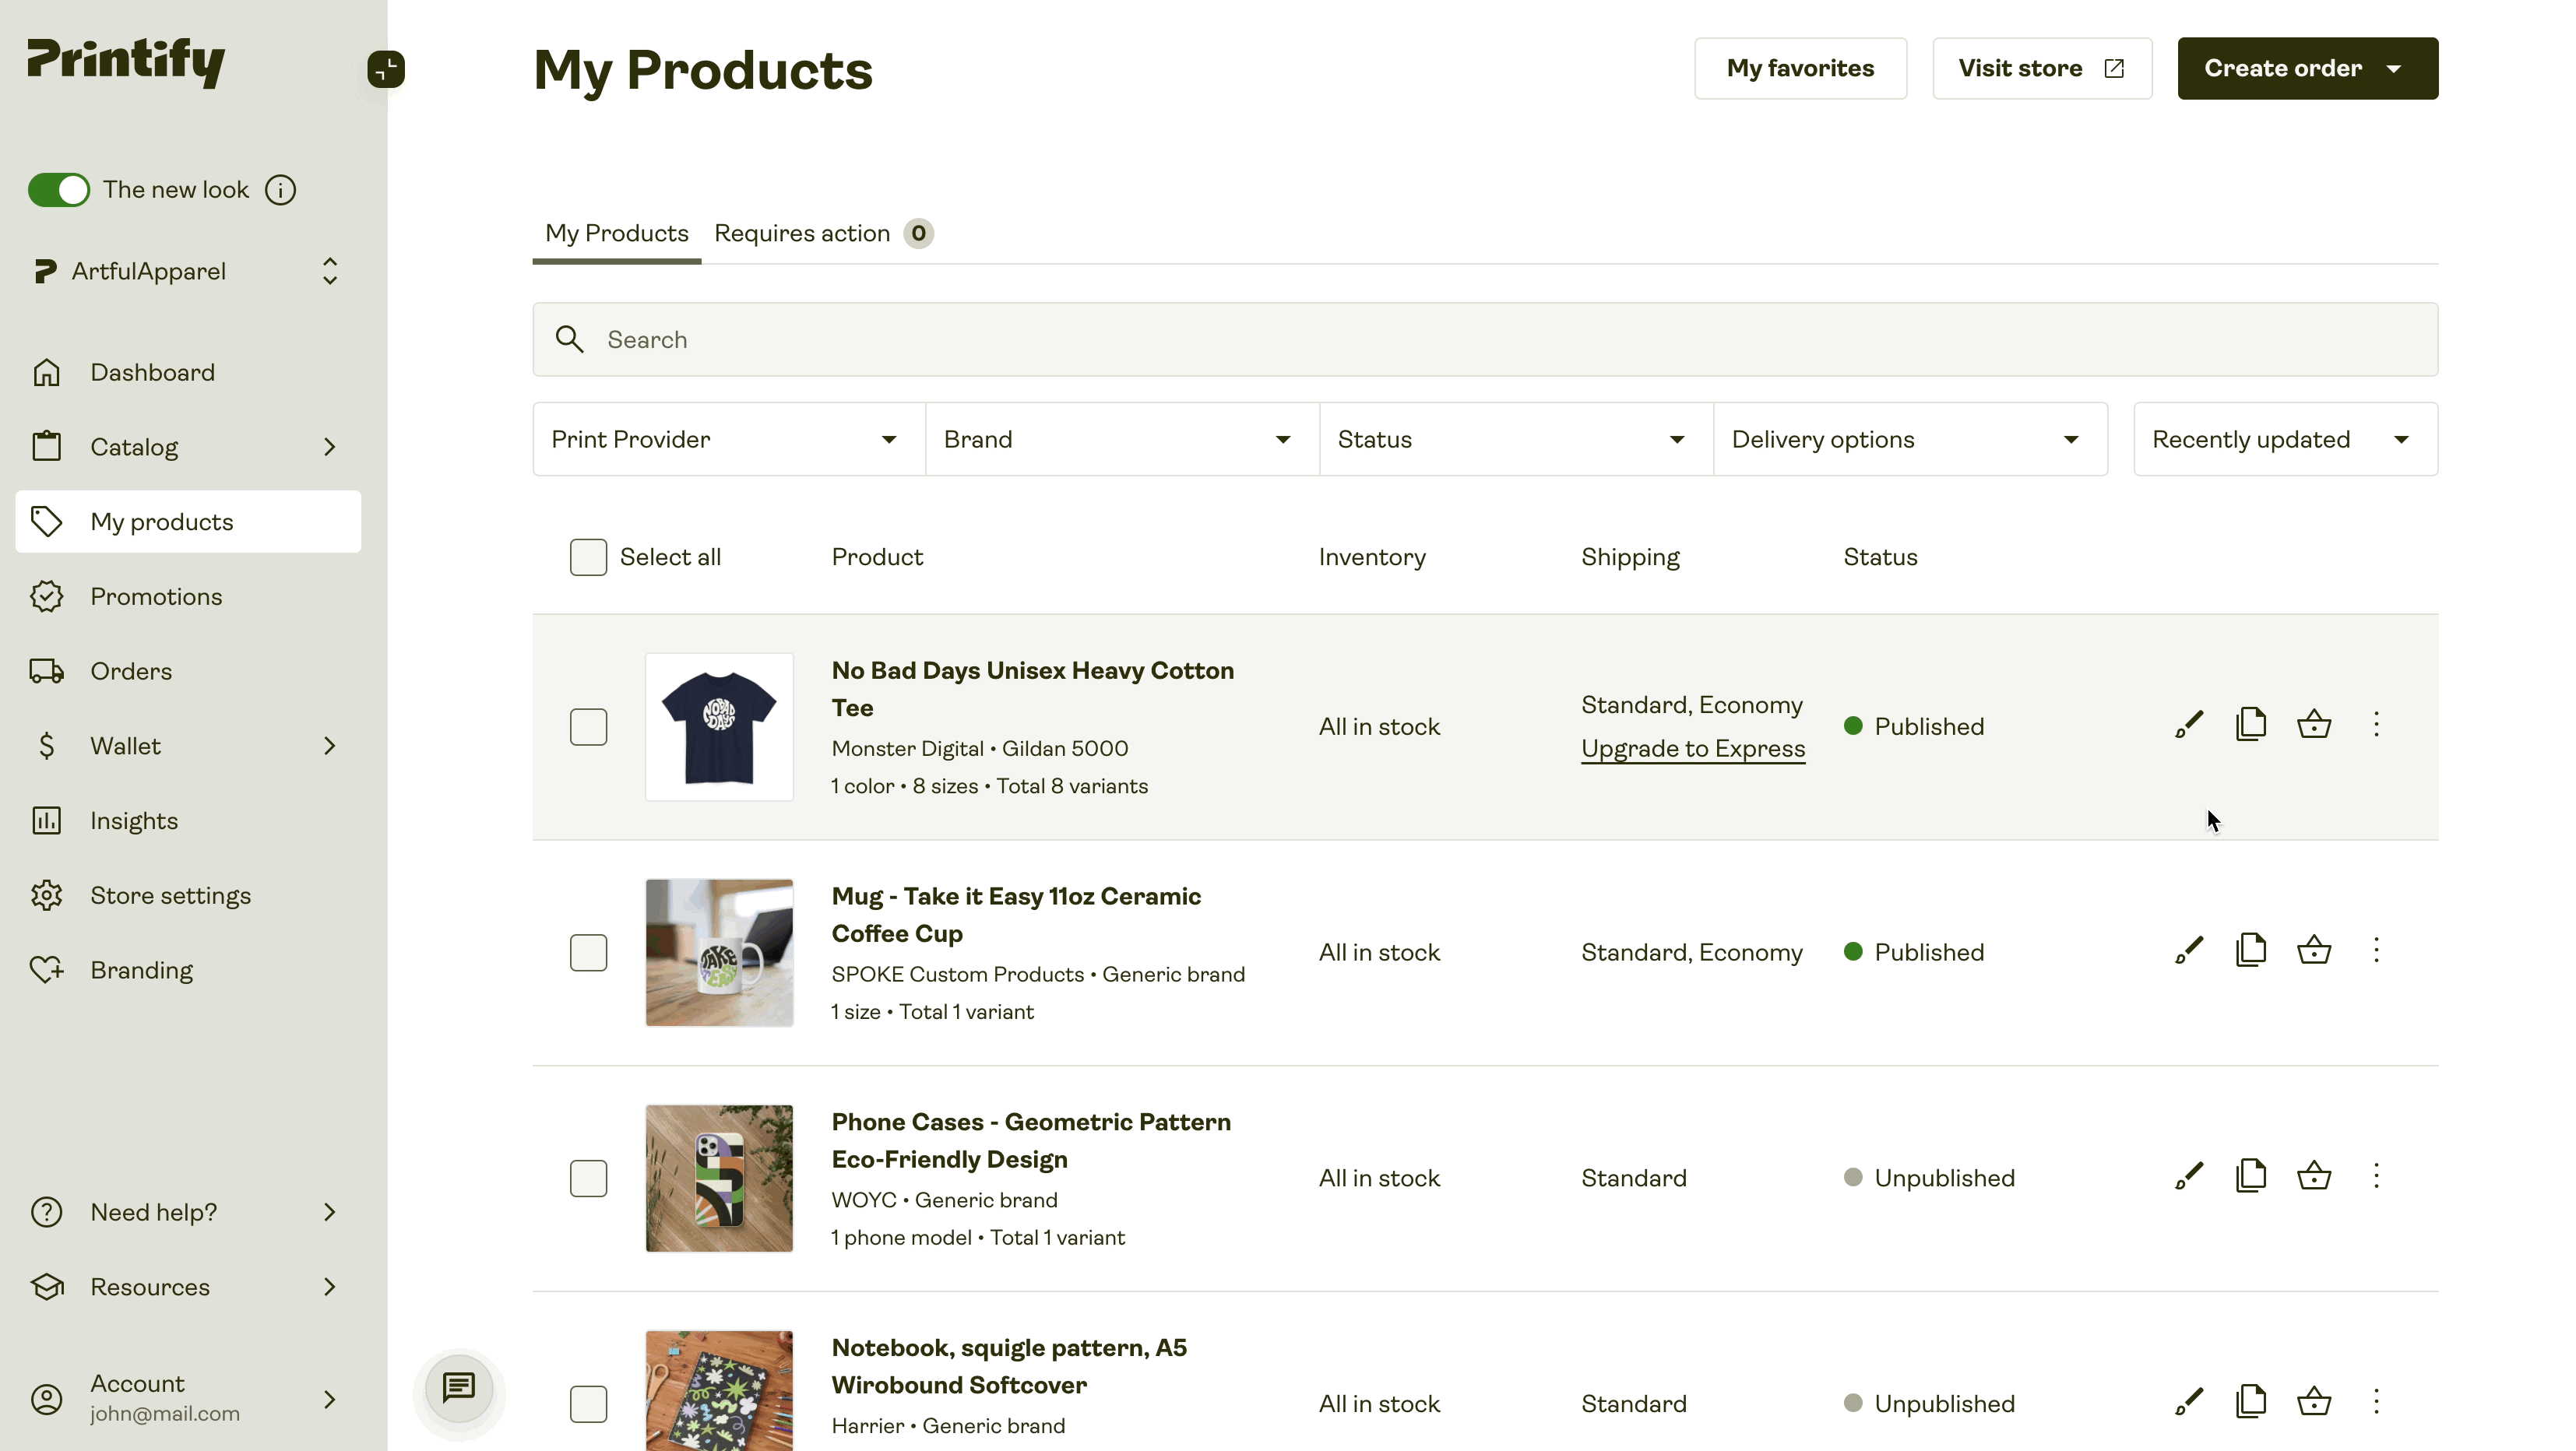Open more options for Mug Take it Easy
Viewport: 2576px width, 1451px height.
pyautogui.click(x=2376, y=950)
